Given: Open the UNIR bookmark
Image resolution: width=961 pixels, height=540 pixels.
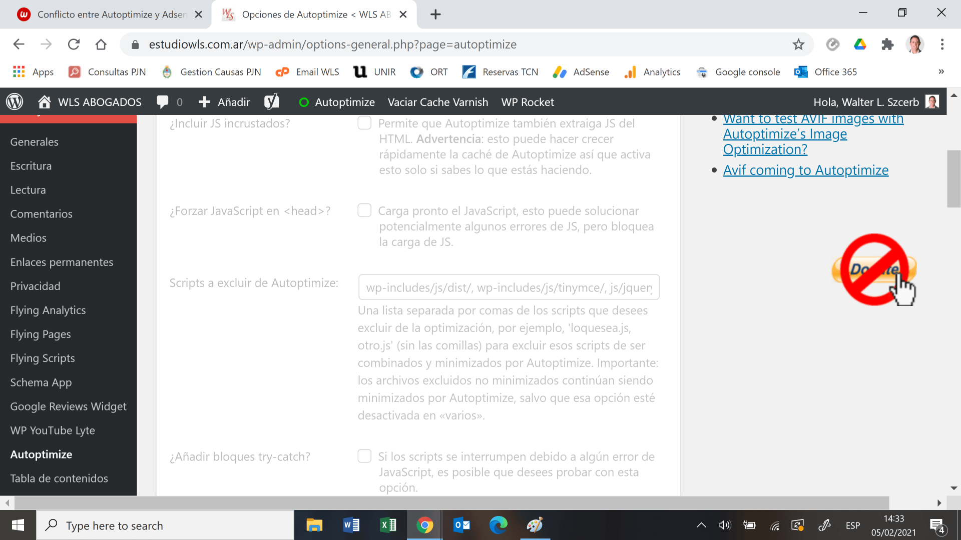Looking at the screenshot, I should 374,72.
